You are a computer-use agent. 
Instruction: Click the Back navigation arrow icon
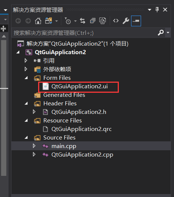(18, 21)
